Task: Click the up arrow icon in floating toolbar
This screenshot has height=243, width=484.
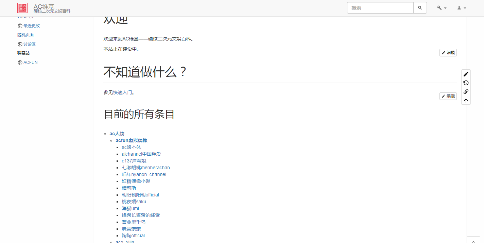Action: point(466,101)
